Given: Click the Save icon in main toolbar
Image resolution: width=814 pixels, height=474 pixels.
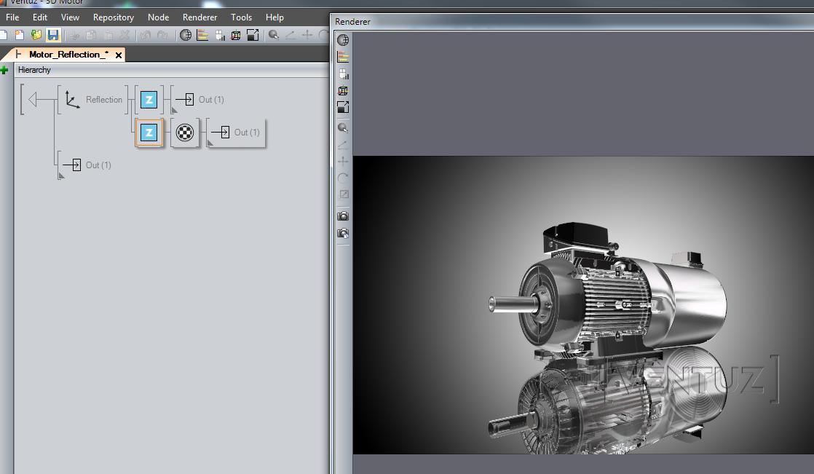Looking at the screenshot, I should point(53,35).
